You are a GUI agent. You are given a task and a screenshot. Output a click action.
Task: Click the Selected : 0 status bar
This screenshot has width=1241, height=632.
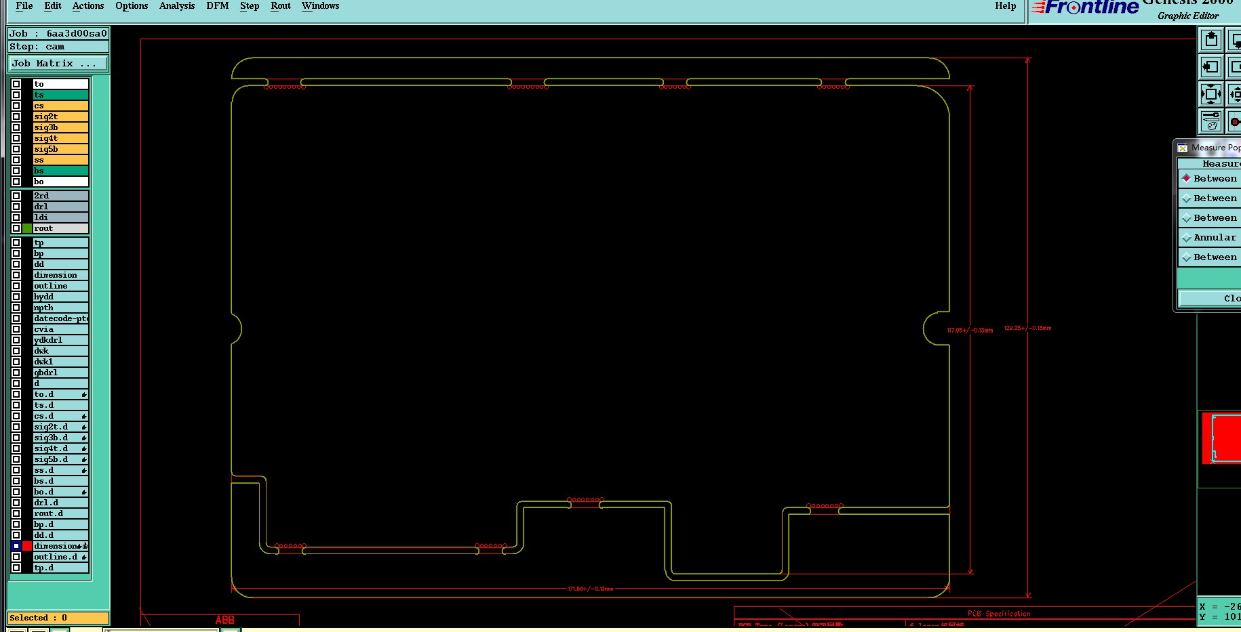pyautogui.click(x=58, y=618)
